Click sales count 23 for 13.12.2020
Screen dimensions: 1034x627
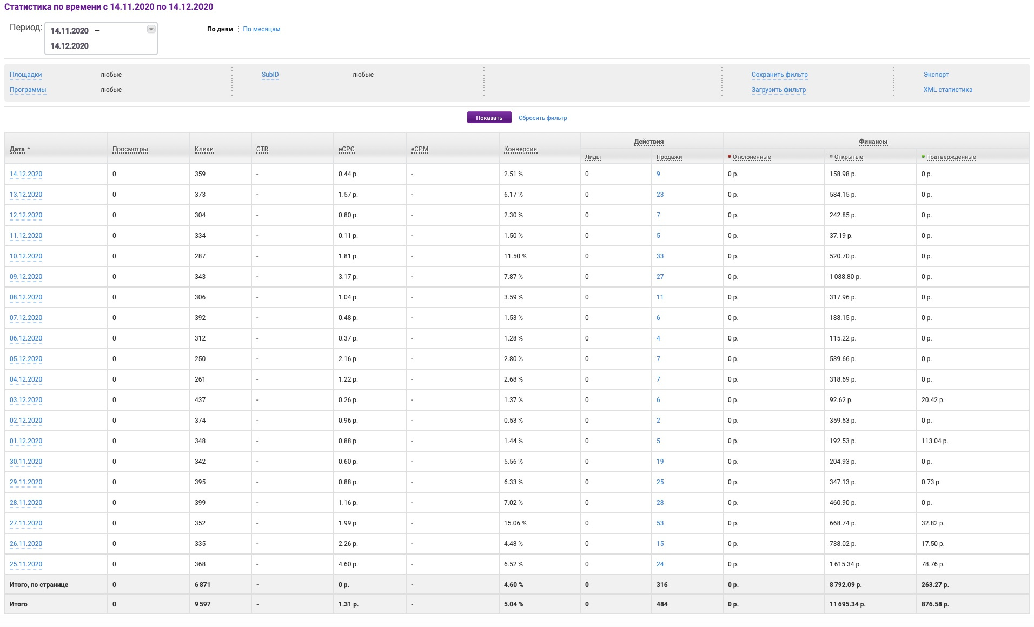660,195
